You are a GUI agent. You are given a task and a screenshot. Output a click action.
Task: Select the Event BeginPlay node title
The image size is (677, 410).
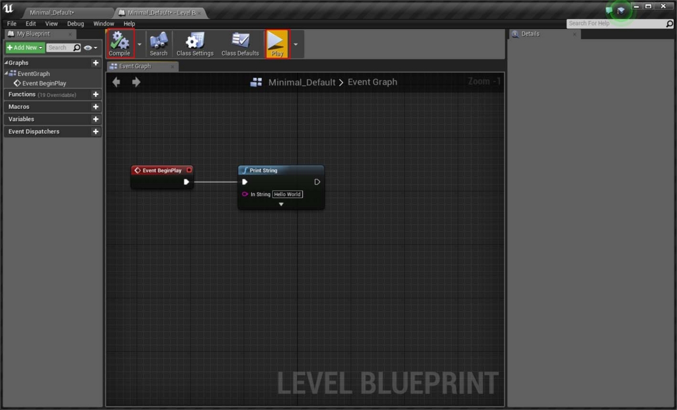click(162, 170)
